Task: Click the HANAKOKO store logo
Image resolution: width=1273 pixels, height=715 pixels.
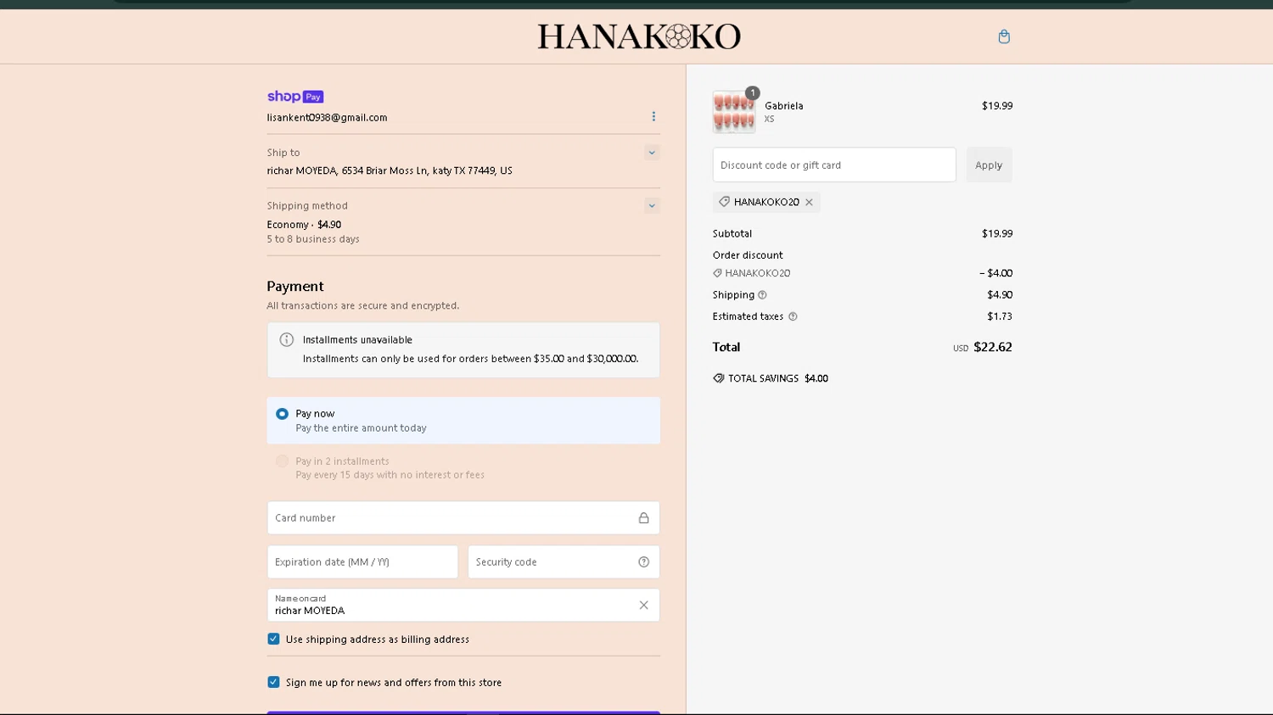Action: click(639, 36)
